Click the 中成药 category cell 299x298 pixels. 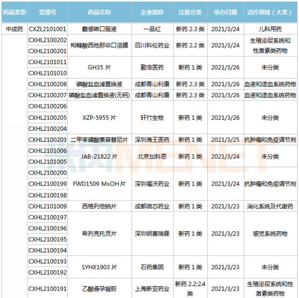[13, 29]
